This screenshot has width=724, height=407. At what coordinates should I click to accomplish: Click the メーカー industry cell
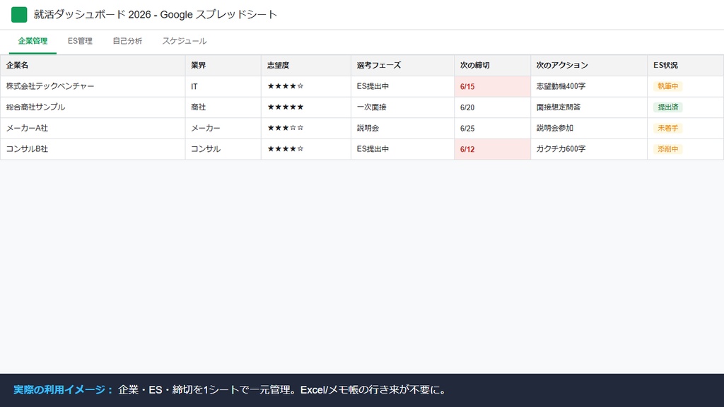[x=223, y=129]
